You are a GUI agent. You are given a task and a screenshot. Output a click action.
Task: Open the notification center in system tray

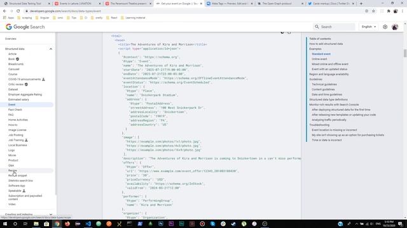401,224
